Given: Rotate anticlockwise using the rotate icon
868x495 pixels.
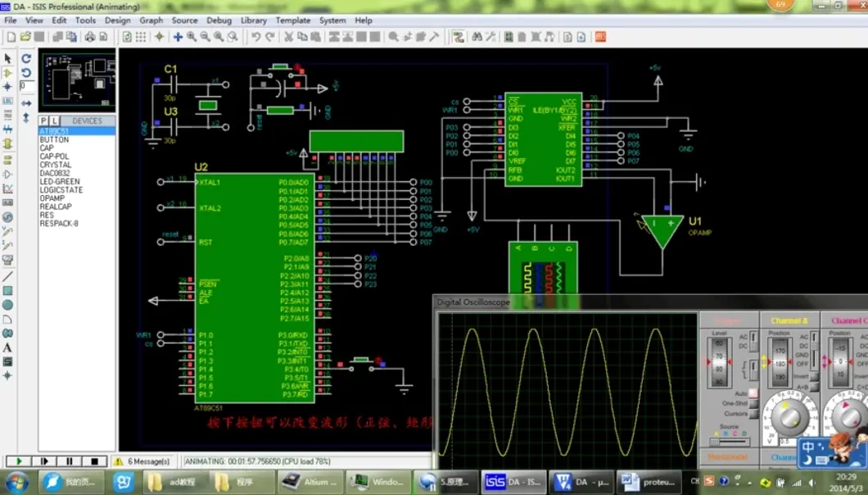Looking at the screenshot, I should tap(26, 73).
